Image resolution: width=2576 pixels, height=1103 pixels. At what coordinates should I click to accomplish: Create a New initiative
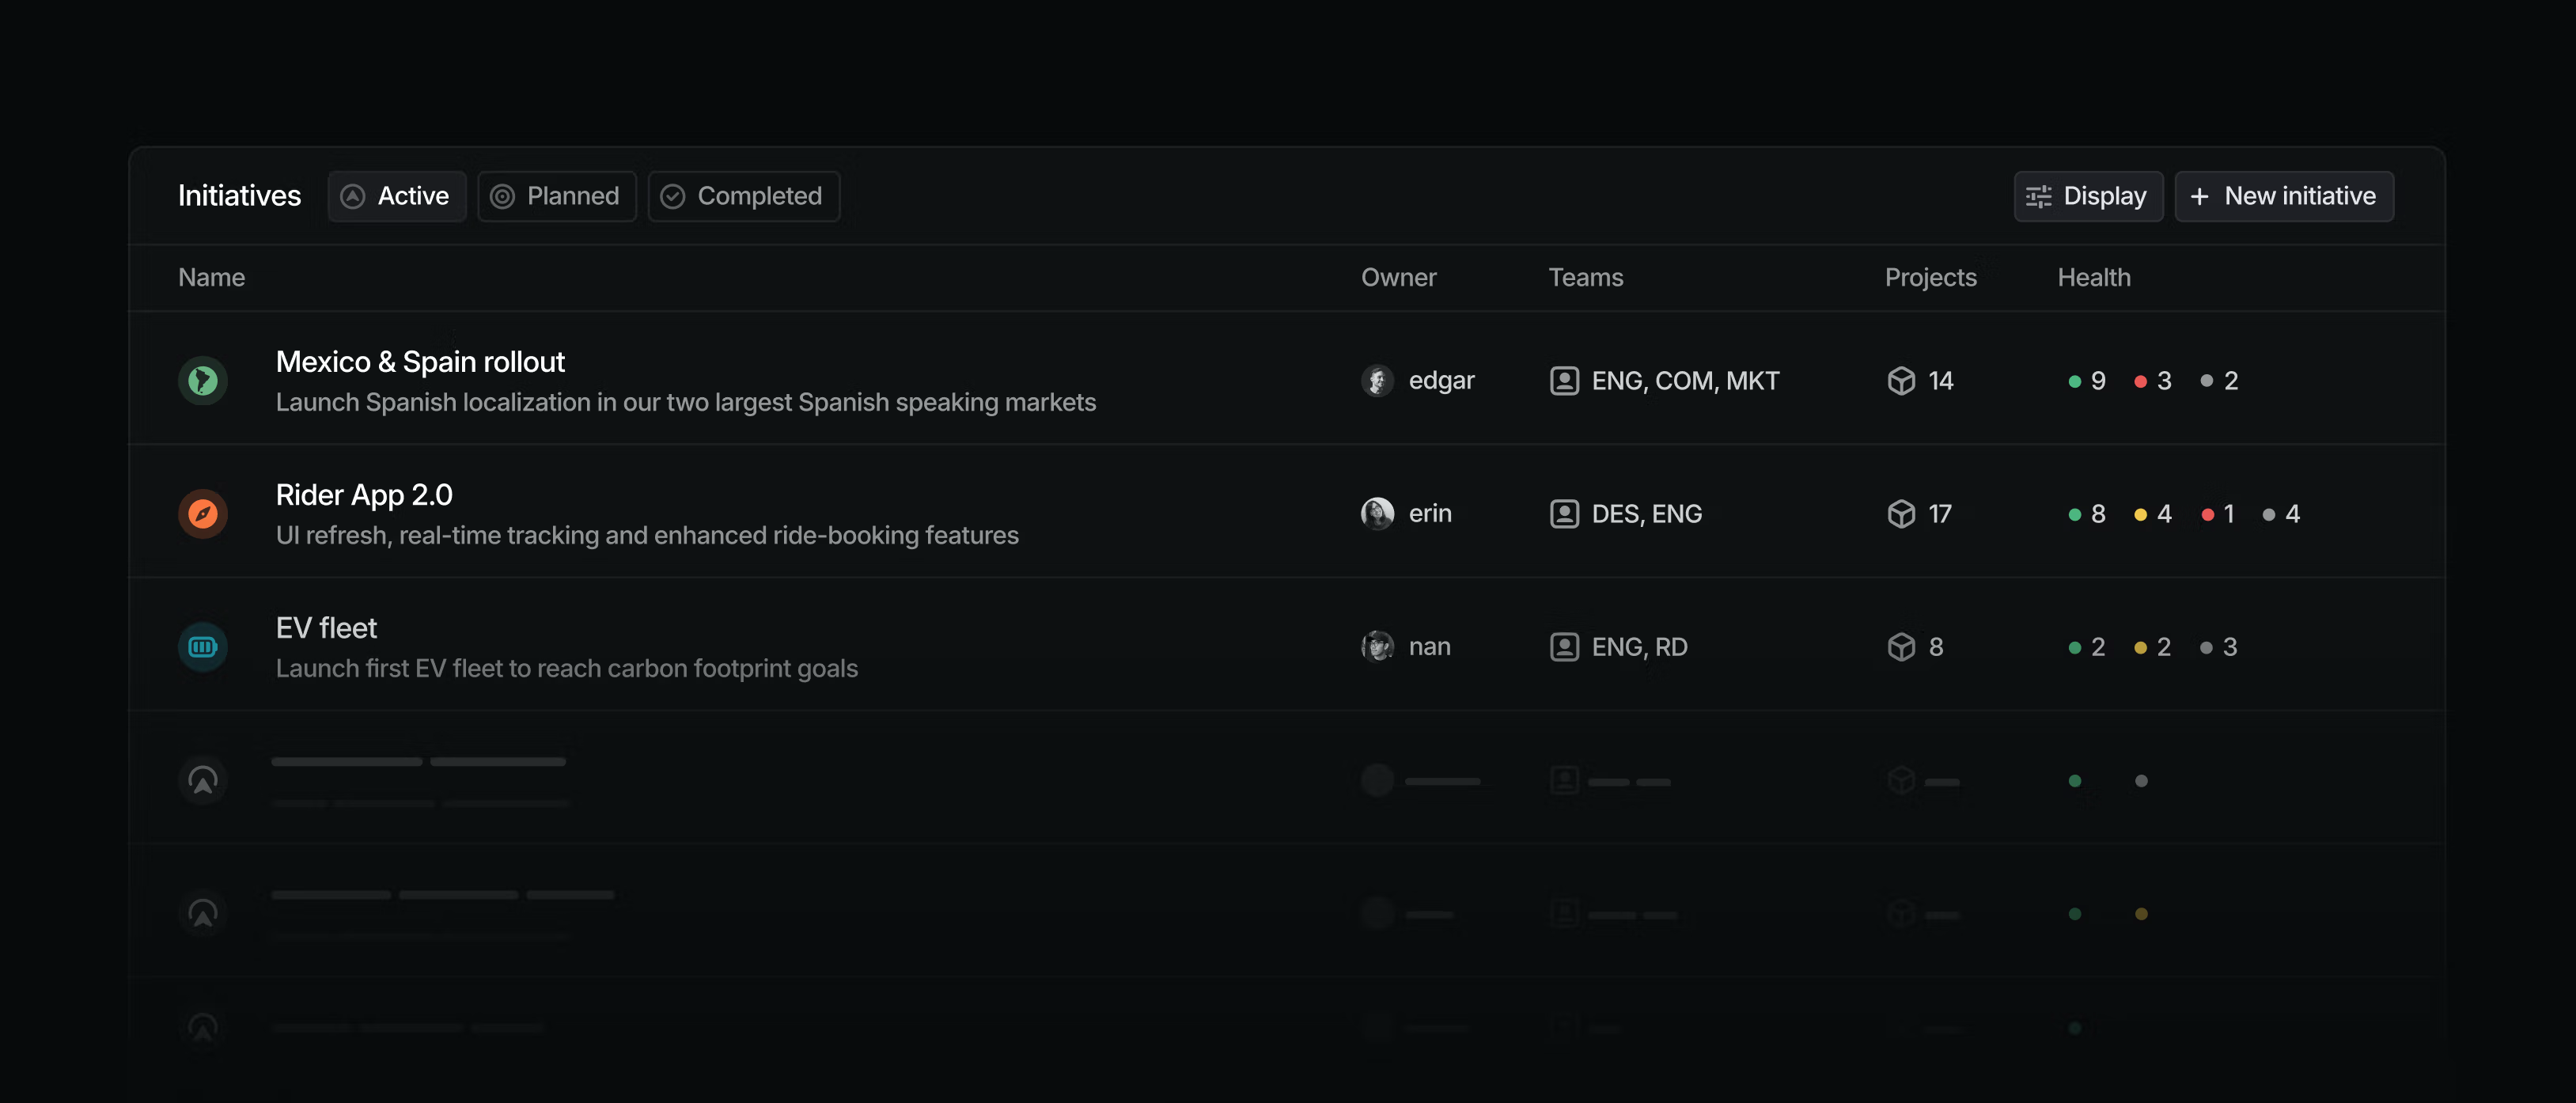click(2284, 196)
